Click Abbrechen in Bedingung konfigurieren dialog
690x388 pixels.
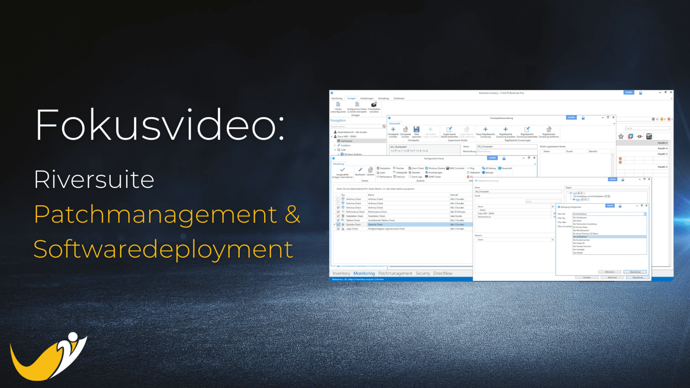click(610, 272)
